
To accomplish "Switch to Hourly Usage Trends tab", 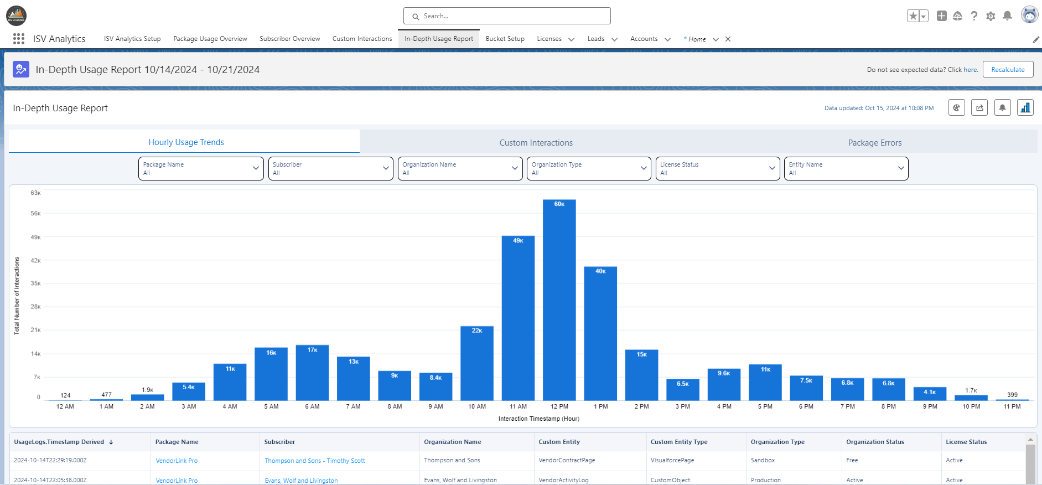I will (x=184, y=142).
